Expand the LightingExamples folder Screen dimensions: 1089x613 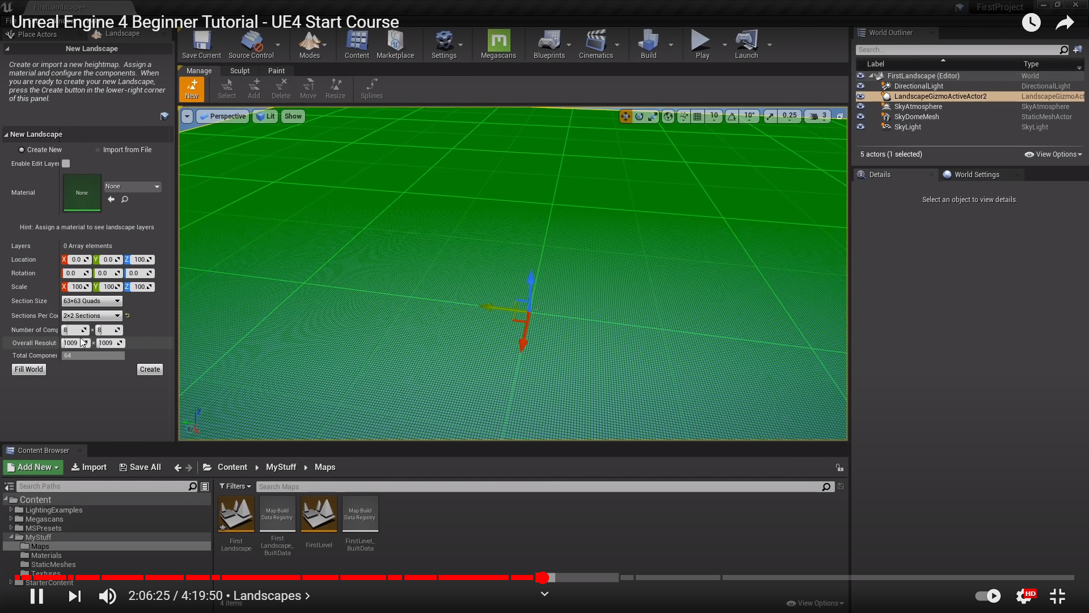(11, 510)
